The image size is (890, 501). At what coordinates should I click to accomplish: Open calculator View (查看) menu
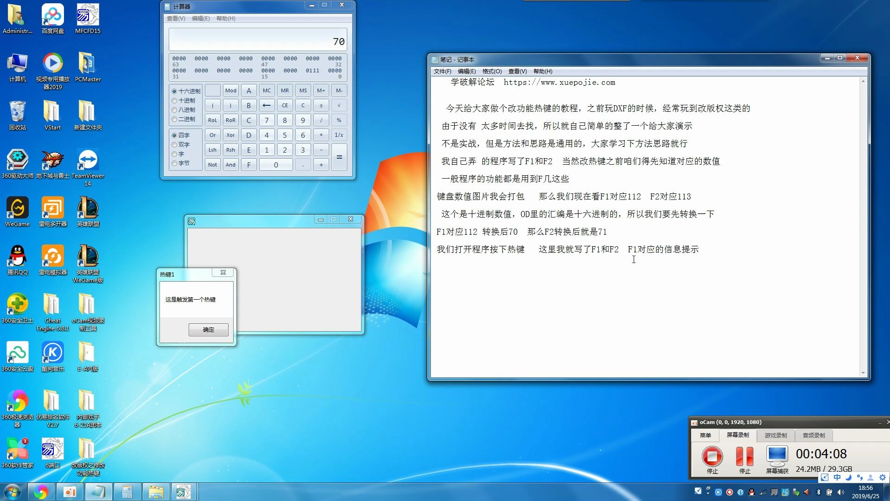(176, 19)
